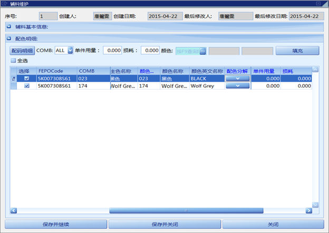329x233 pixels.
Task: Expand the 辅料基本信息 section
Action: tap(8, 26)
